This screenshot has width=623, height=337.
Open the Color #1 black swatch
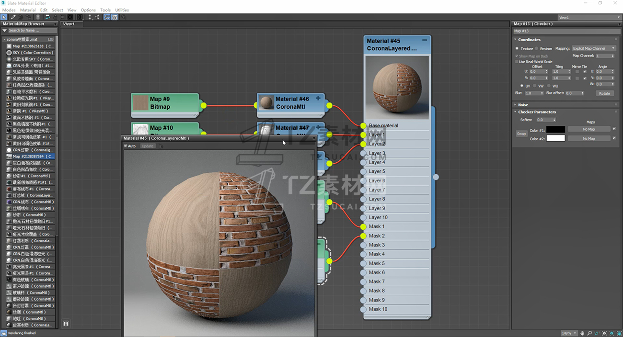click(x=556, y=129)
